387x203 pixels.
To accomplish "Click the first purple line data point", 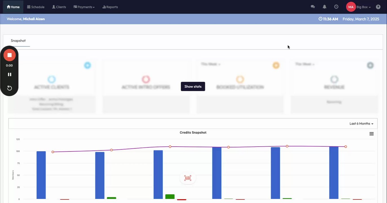I will pos(53,152).
